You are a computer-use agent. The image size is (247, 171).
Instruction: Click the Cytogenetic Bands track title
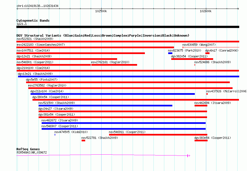point(33,21)
